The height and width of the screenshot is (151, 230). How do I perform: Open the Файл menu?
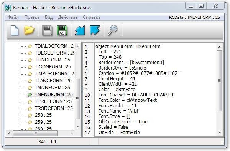13,17
